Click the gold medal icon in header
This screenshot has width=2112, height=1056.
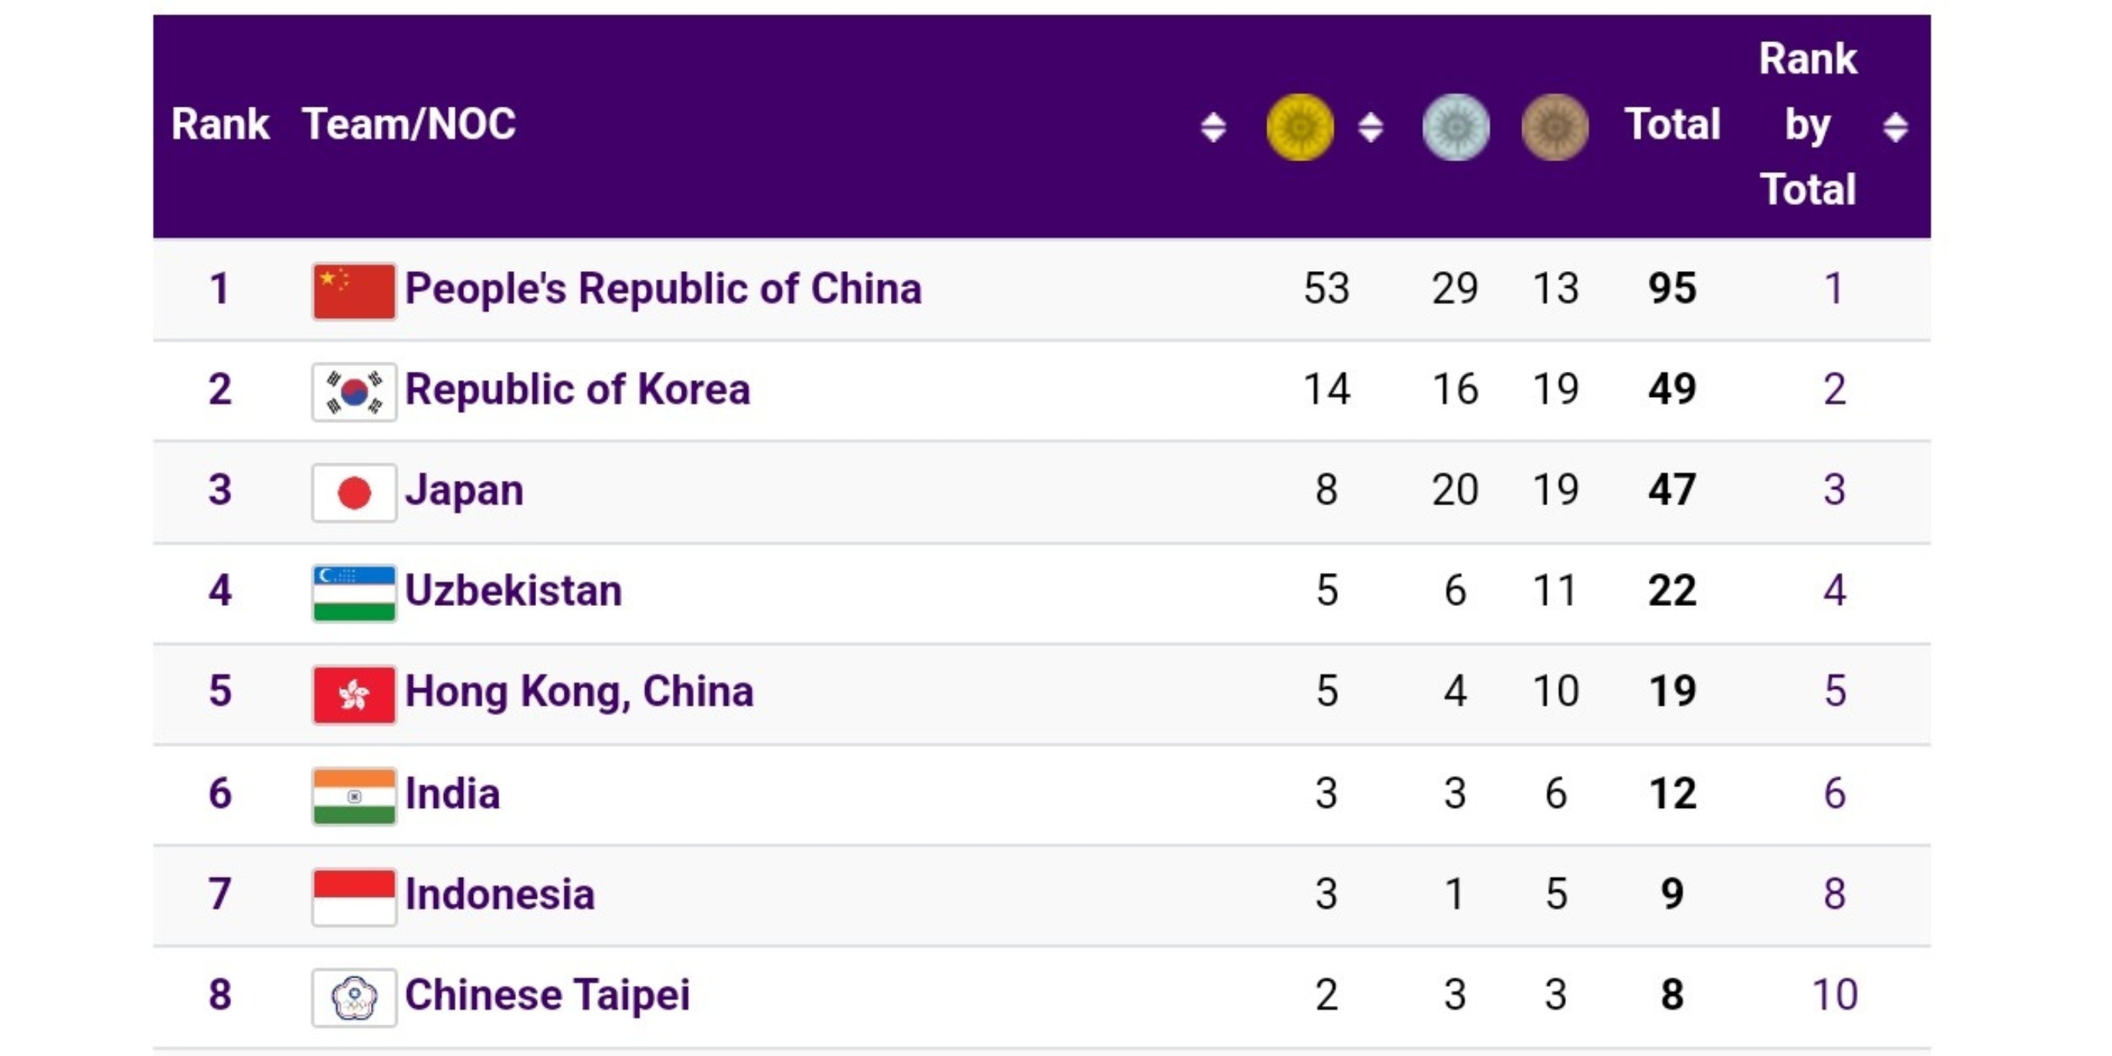coord(1299,127)
